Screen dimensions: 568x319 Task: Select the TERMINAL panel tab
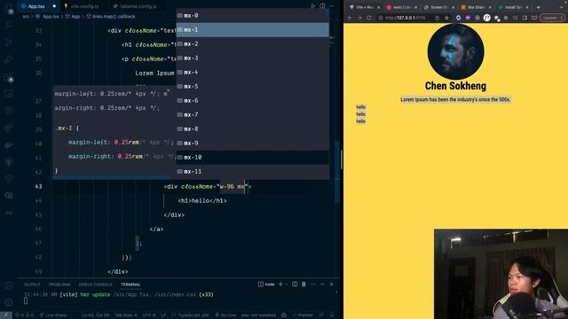coord(130,284)
